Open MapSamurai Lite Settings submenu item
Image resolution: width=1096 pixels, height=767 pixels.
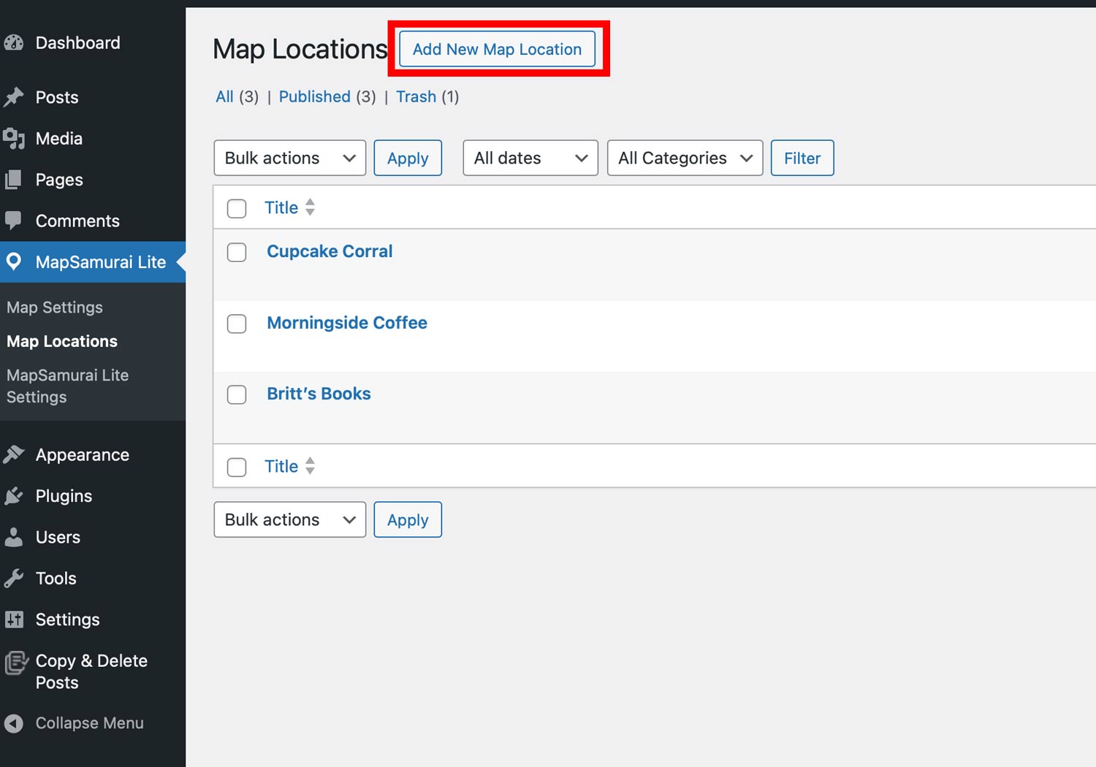click(67, 386)
